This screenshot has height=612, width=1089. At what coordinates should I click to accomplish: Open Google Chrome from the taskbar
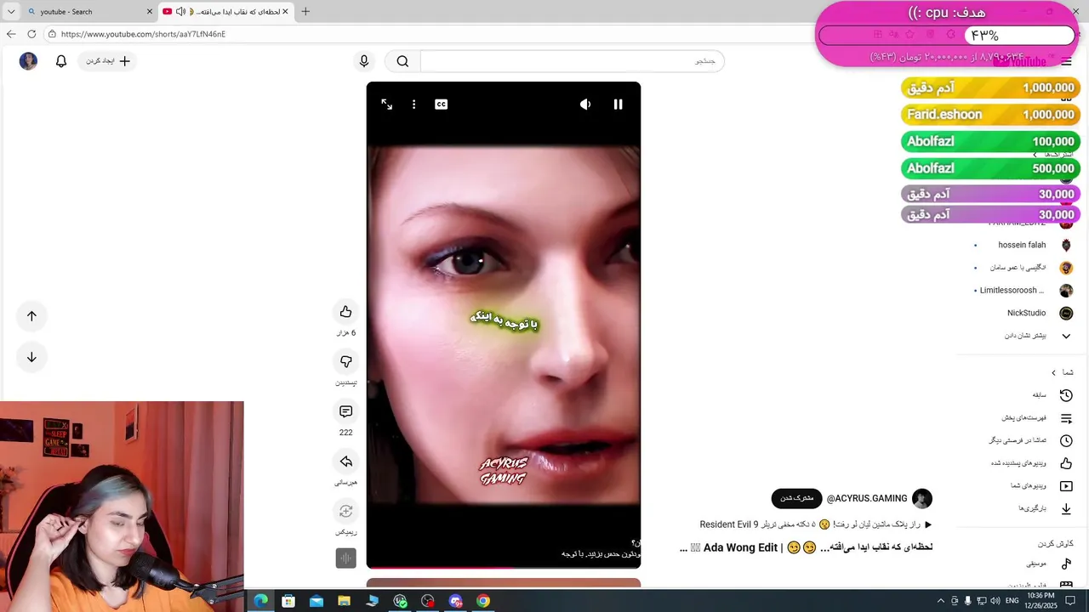click(x=483, y=601)
